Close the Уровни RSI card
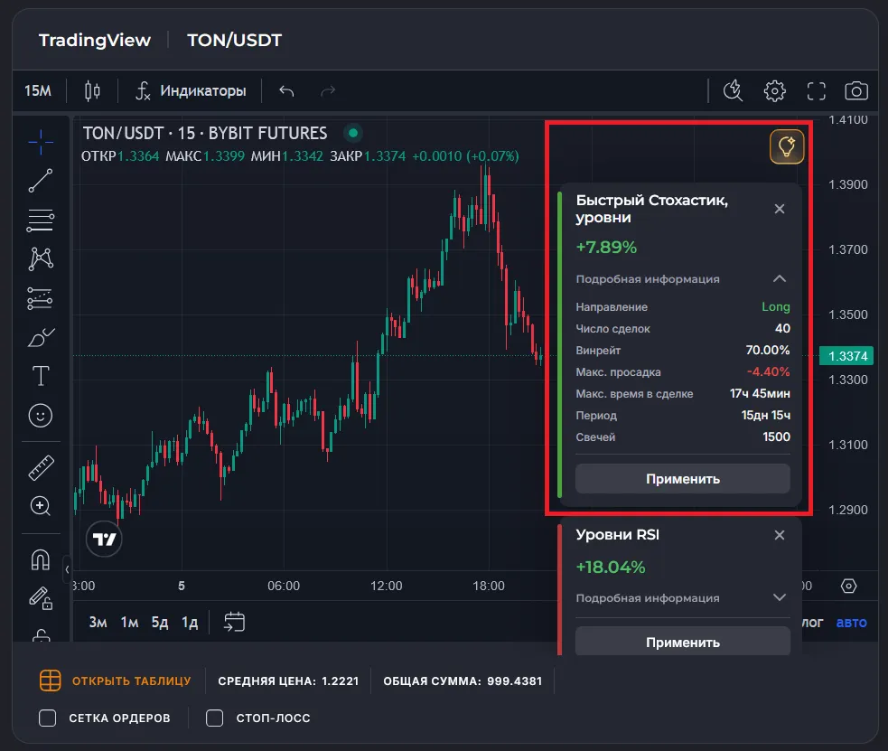Screen dimensions: 888x751 coord(780,535)
